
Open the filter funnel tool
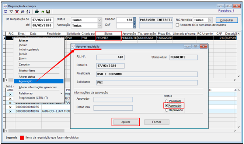pyautogui.click(x=11, y=12)
